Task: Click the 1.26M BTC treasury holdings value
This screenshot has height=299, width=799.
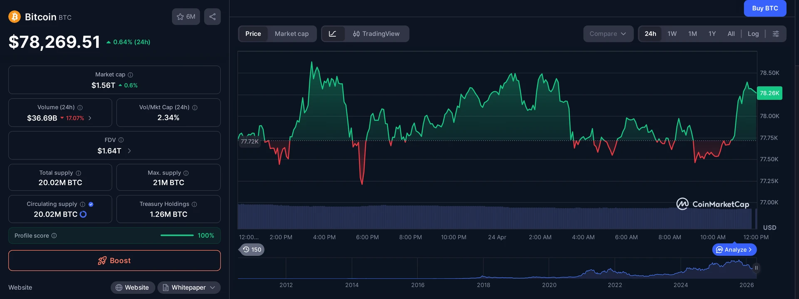Action: point(169,214)
